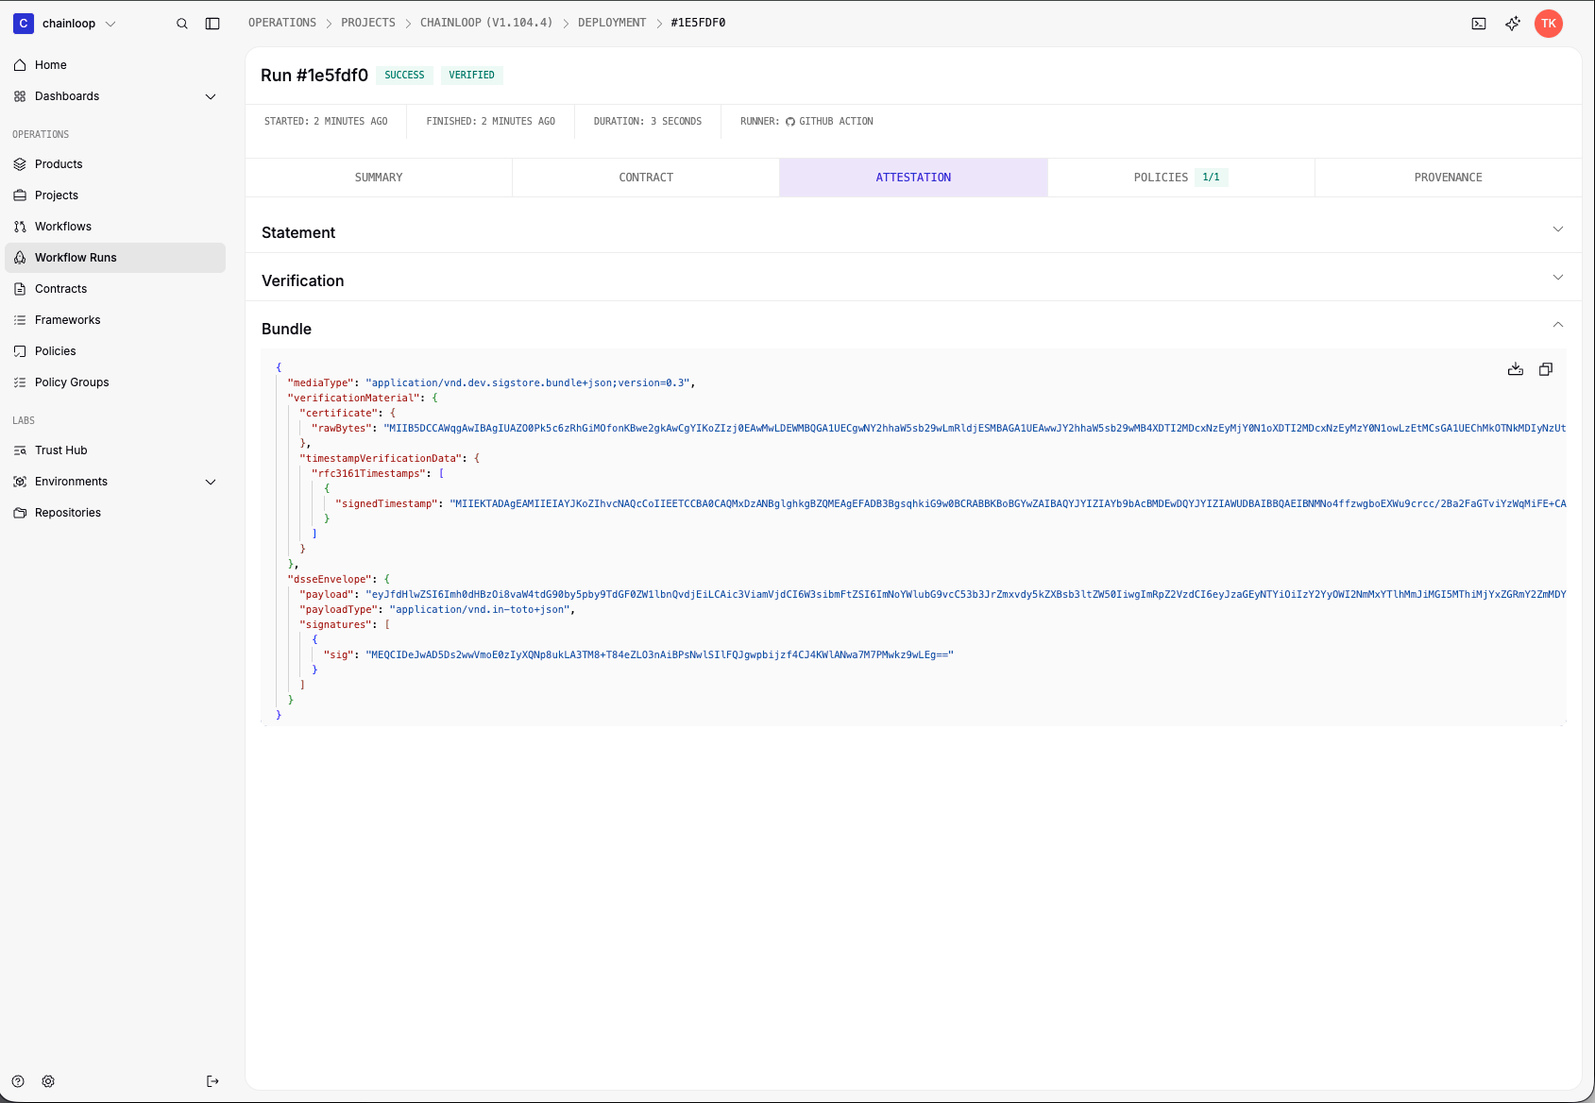Click the "signedTimestamp" line
The image size is (1595, 1103).
950,504
